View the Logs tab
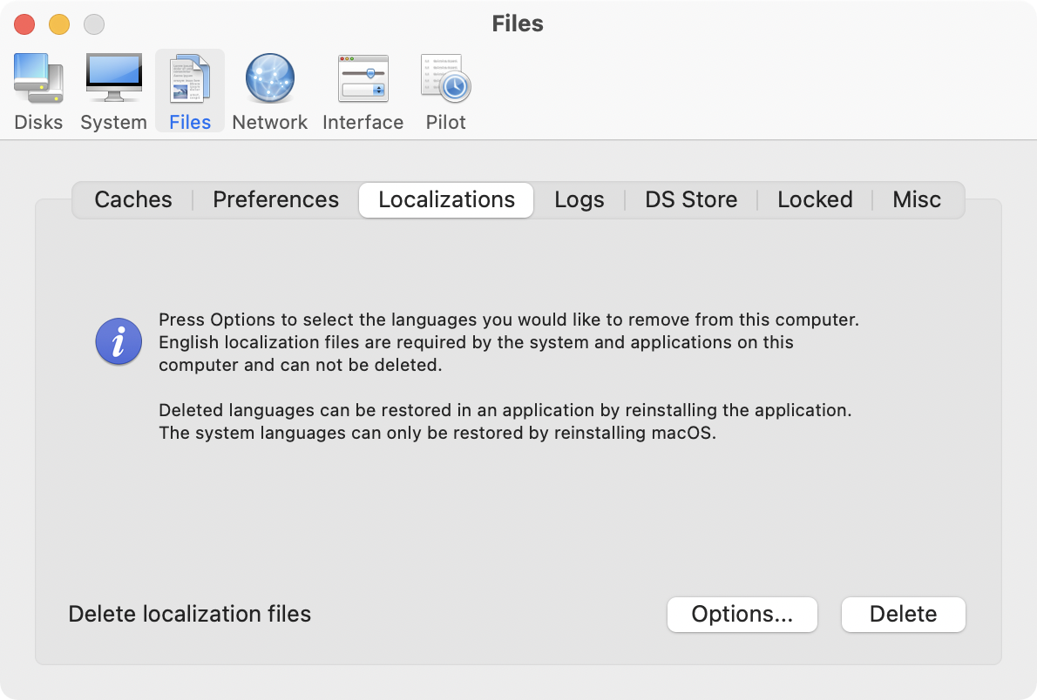This screenshot has height=700, width=1037. 579,199
